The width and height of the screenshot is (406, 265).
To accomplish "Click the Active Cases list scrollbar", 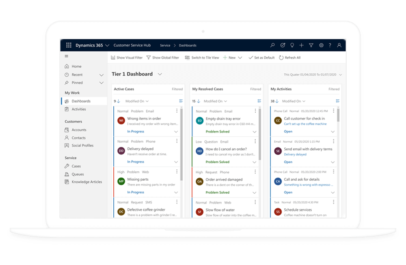I will (x=181, y=145).
